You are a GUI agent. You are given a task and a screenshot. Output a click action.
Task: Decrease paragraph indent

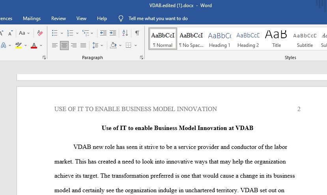(103, 33)
